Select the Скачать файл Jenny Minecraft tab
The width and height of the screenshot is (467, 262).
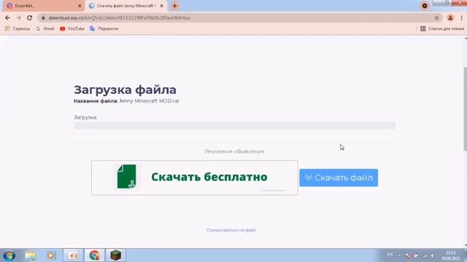tap(126, 6)
